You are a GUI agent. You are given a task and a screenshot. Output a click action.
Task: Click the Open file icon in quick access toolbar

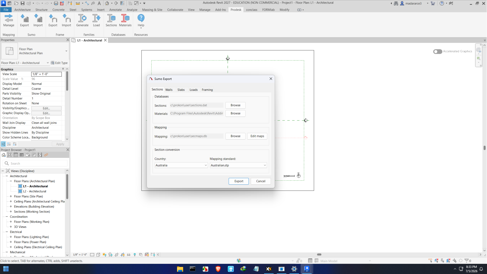16,3
